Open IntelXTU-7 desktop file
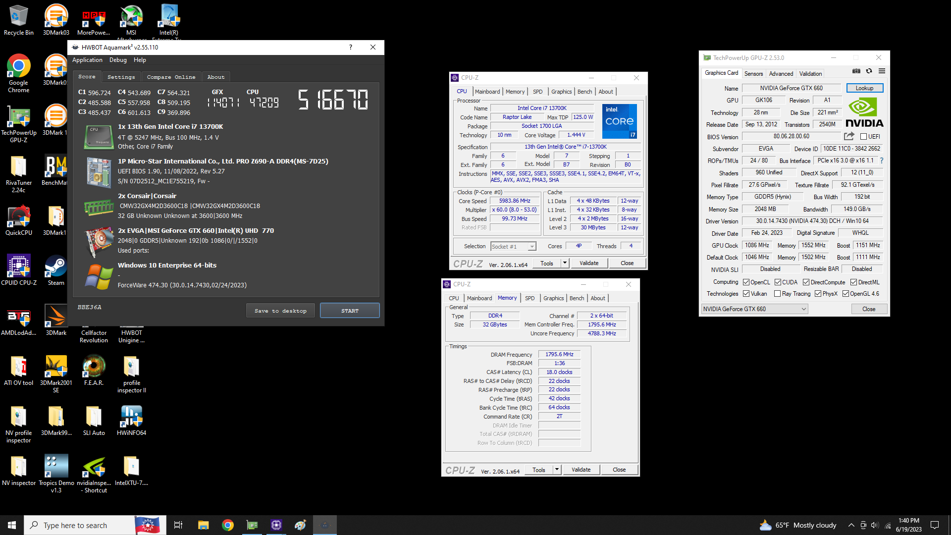This screenshot has height=535, width=951. [x=131, y=470]
